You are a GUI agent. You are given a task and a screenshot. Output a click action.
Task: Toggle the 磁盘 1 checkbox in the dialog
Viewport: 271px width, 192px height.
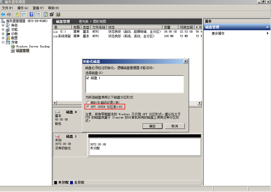[x=88, y=78]
